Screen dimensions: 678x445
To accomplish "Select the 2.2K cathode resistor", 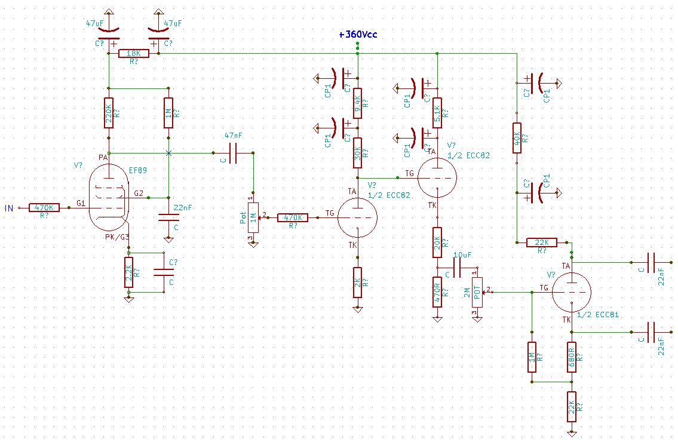I will tap(128, 272).
